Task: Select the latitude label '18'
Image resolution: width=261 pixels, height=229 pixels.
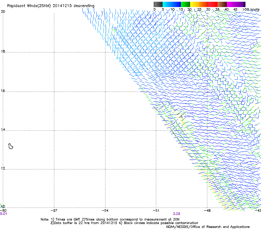Action: [3, 51]
